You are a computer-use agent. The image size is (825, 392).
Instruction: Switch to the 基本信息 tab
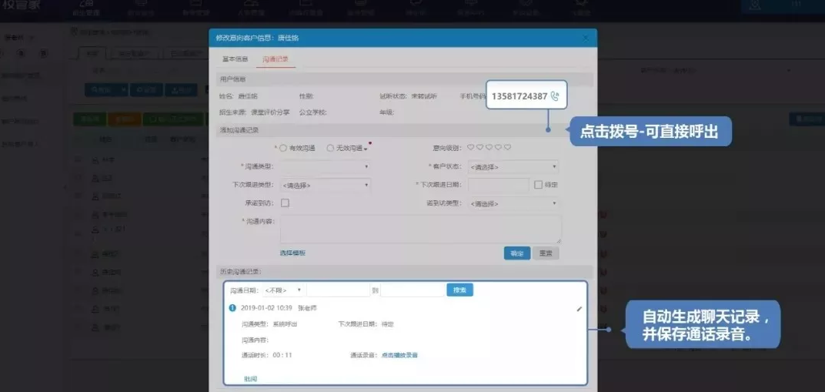[x=235, y=59]
